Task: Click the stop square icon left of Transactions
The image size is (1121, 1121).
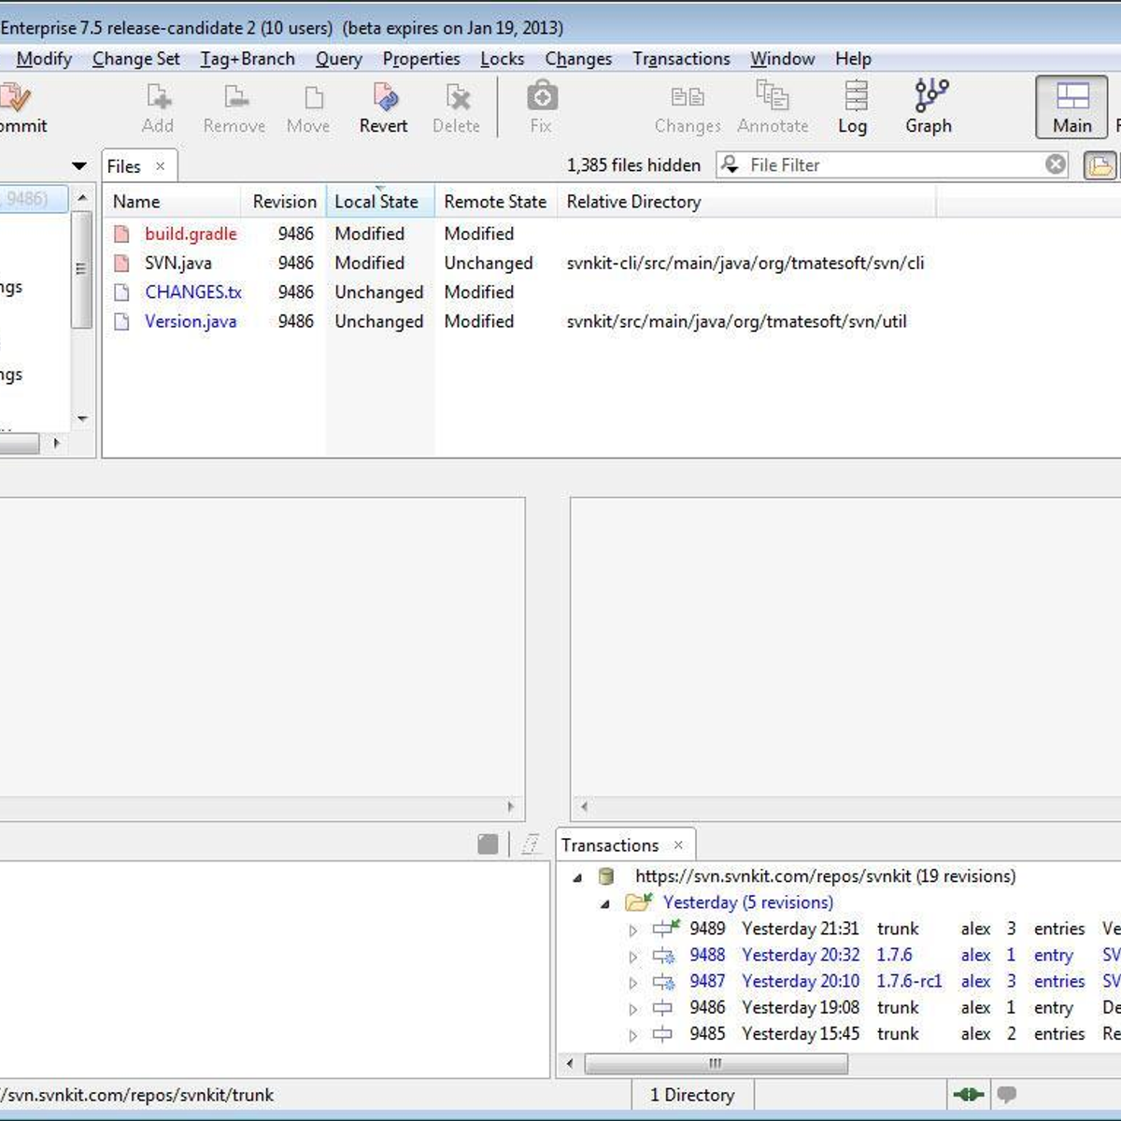Action: click(x=488, y=844)
